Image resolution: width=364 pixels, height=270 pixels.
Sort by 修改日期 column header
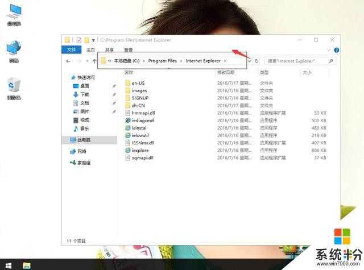coord(226,72)
